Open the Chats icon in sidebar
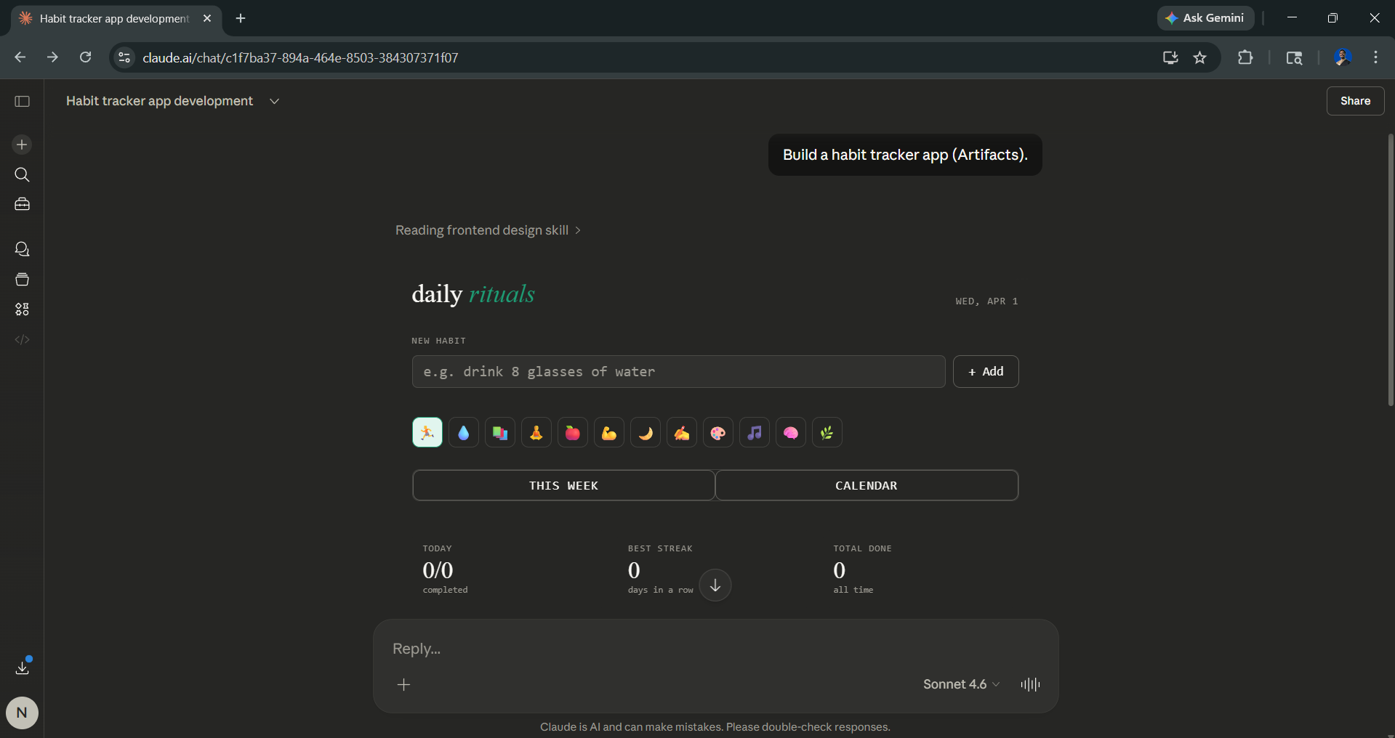The image size is (1395, 738). [22, 249]
